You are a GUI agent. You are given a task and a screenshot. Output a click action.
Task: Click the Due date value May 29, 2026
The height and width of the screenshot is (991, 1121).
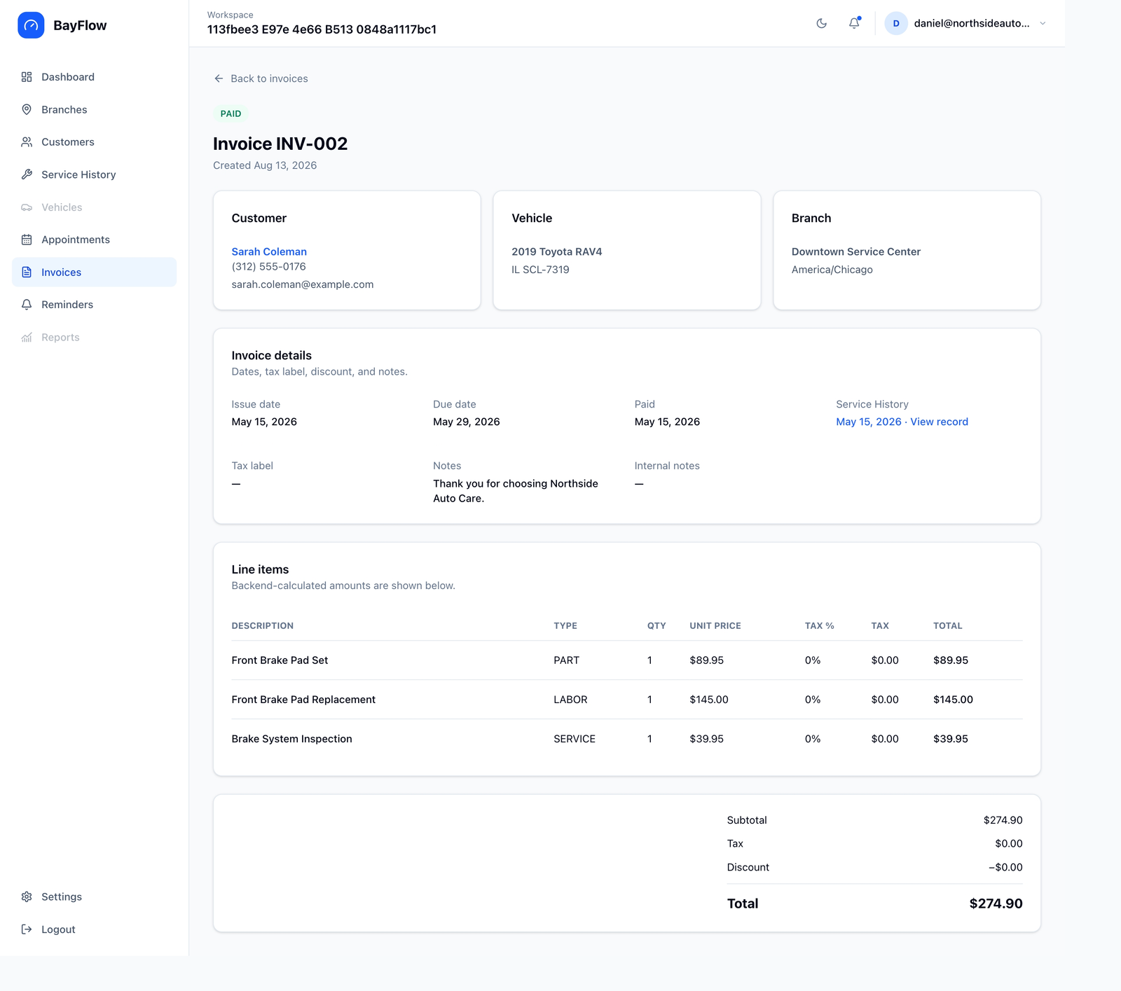[467, 422]
